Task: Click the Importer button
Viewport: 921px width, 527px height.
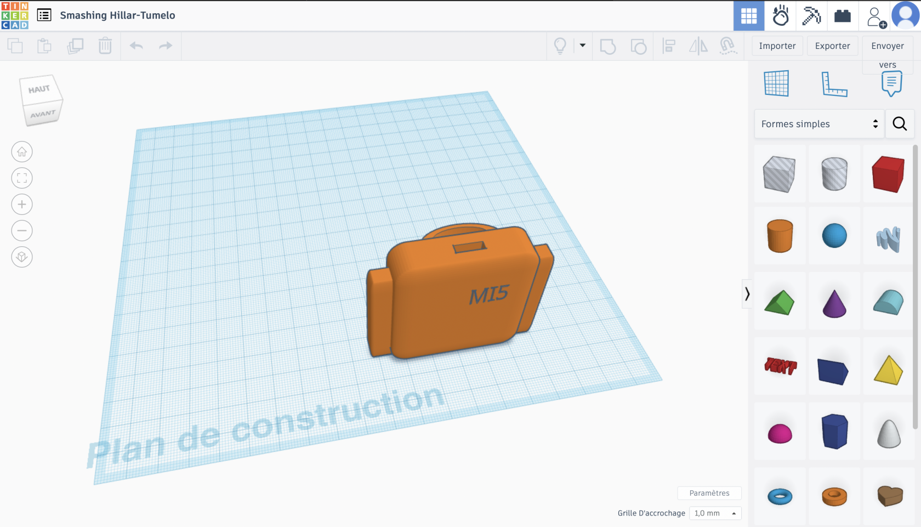Action: point(777,46)
